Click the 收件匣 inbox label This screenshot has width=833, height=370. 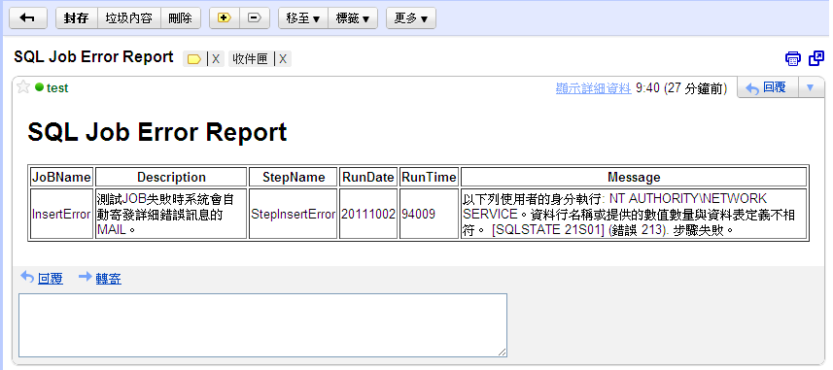coord(250,59)
